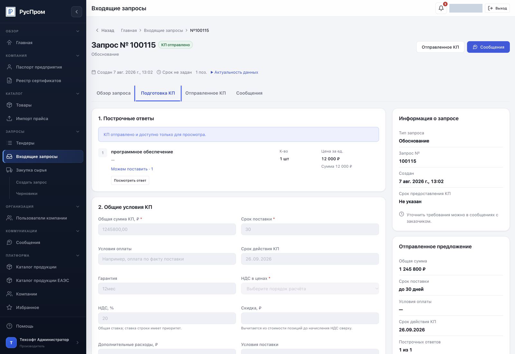Expand Актуальность данных disclosure
515x354 pixels.
234,72
